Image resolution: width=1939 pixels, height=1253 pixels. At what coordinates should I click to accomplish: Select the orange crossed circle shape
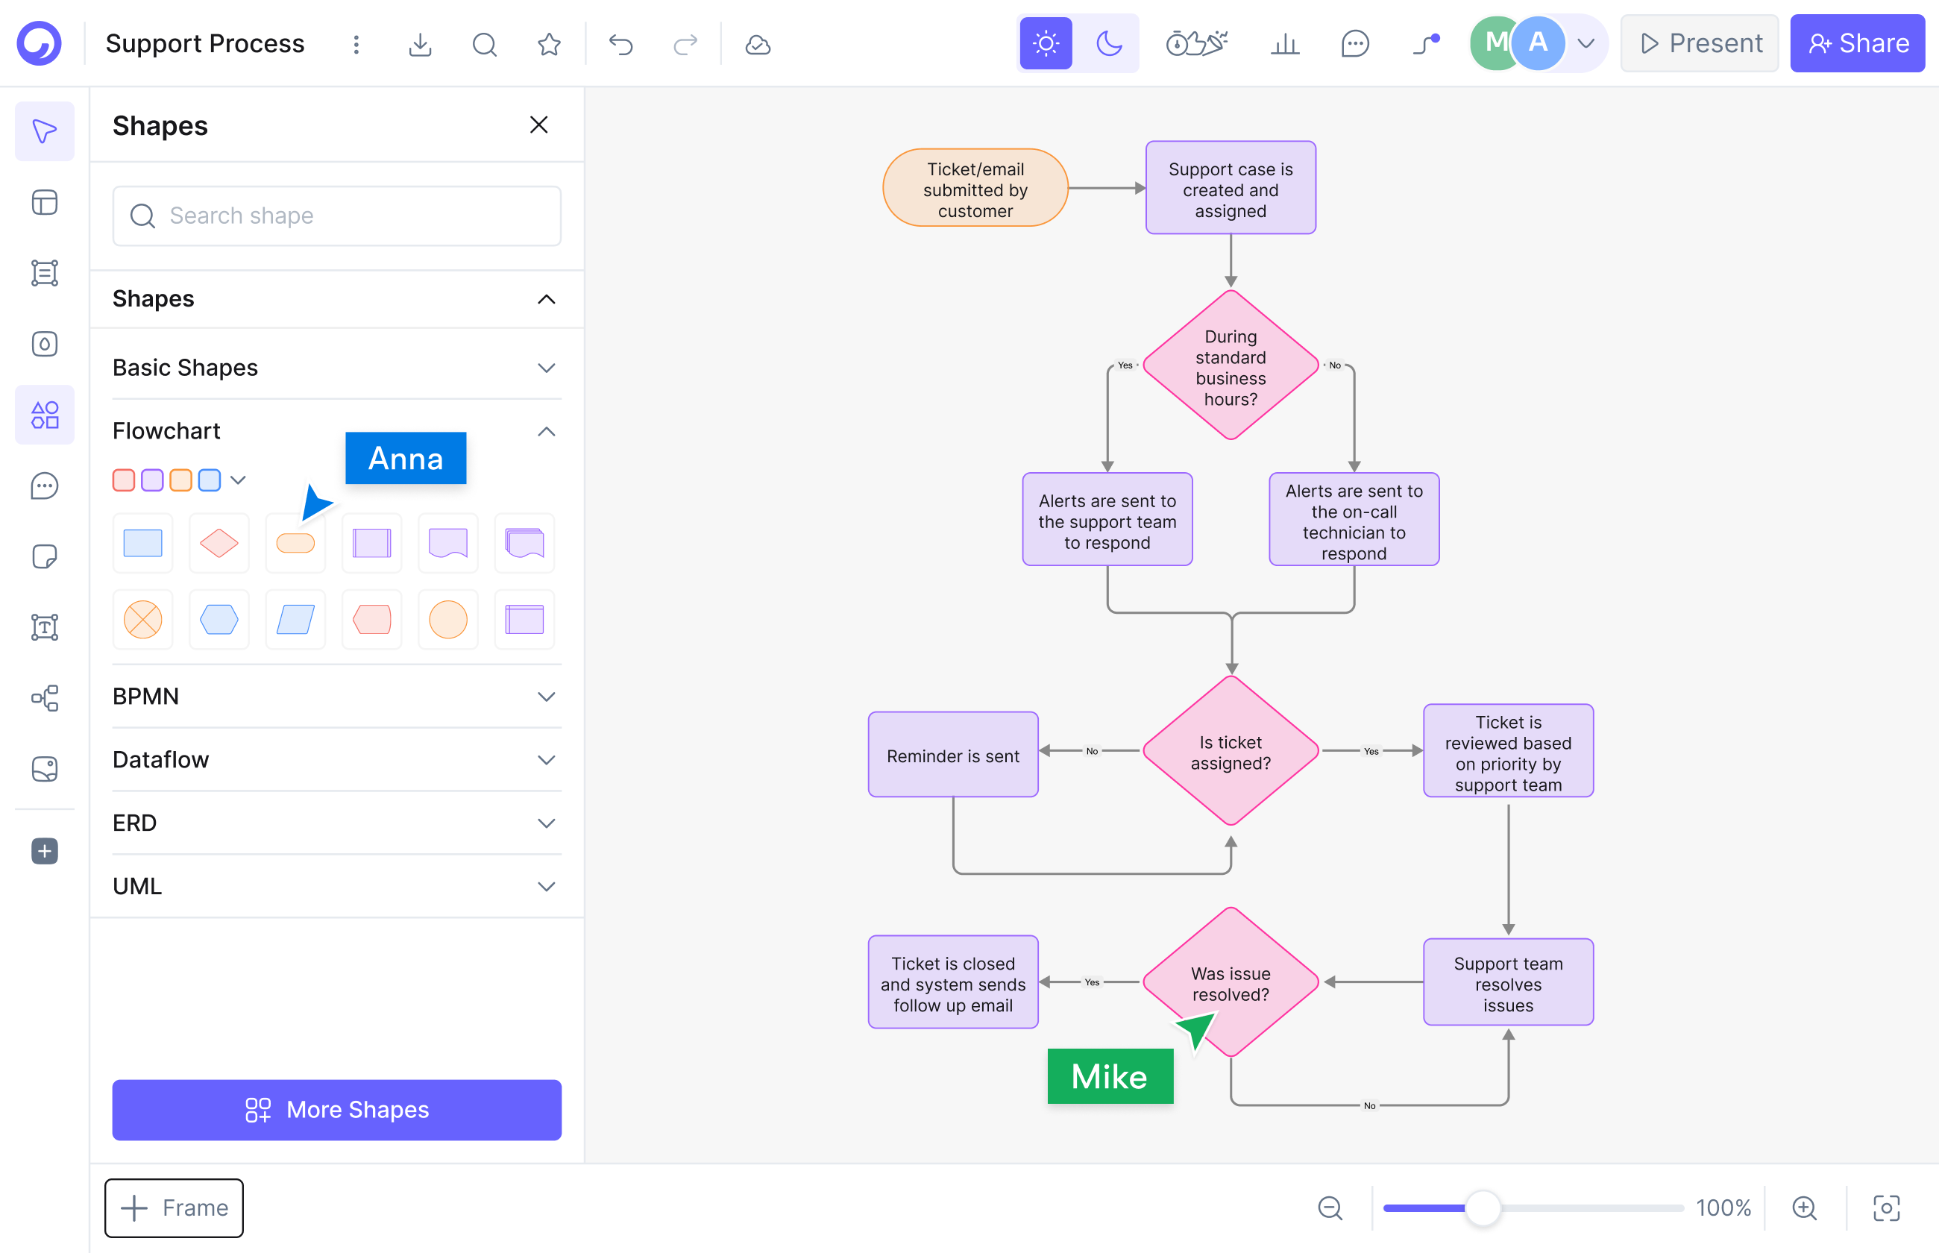[x=143, y=619]
